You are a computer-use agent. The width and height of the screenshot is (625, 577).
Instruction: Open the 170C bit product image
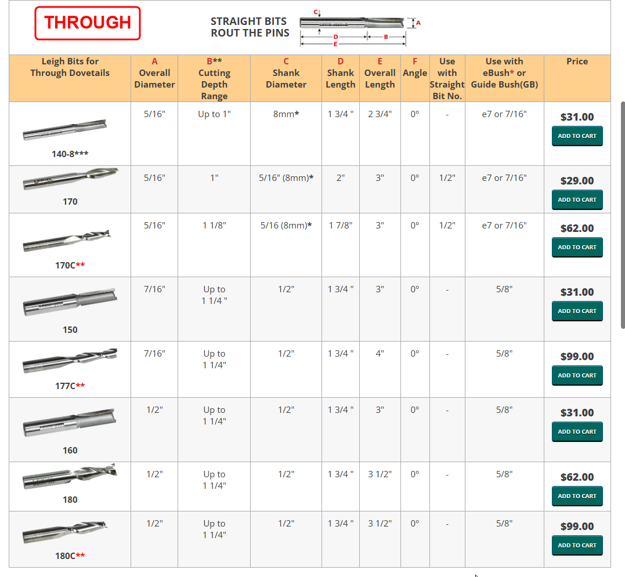tap(66, 241)
